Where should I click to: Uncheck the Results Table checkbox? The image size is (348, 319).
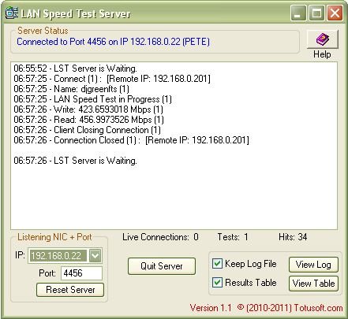click(217, 283)
